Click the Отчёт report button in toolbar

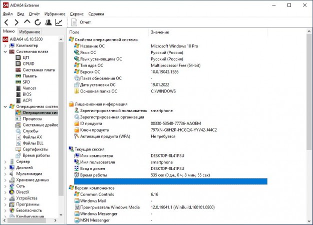[x=81, y=22]
